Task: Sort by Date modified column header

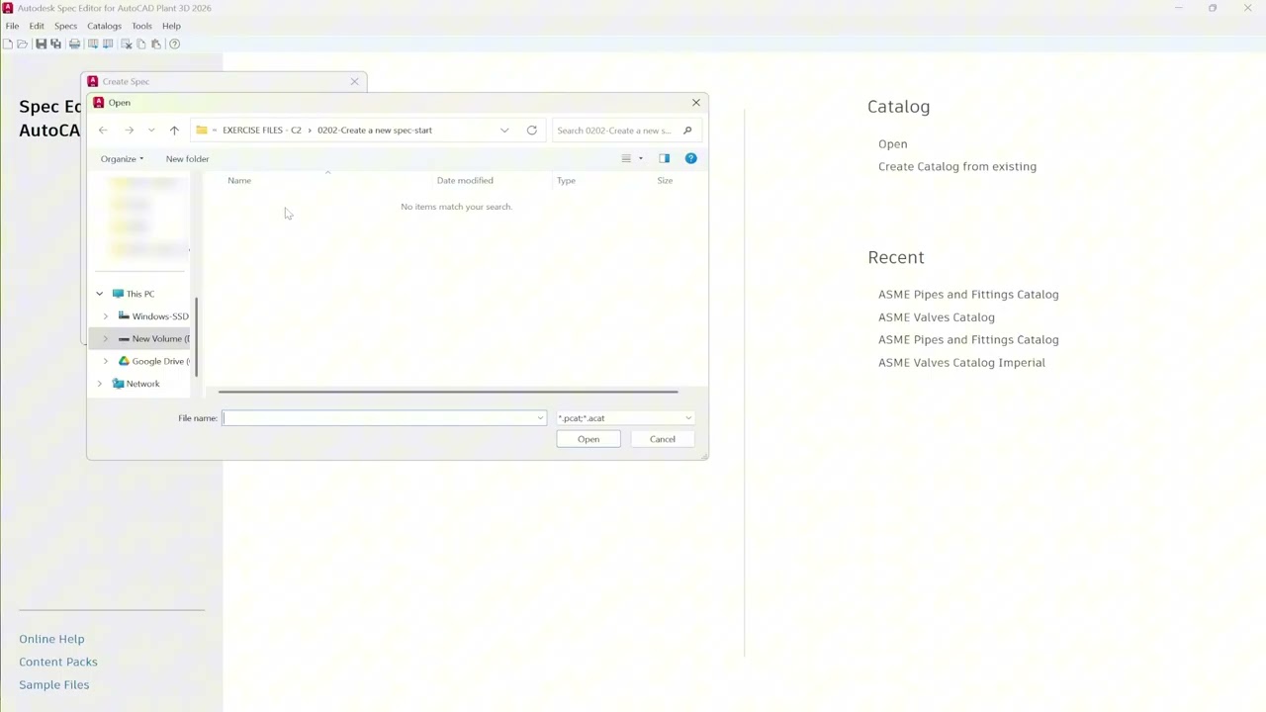Action: pyautogui.click(x=465, y=181)
